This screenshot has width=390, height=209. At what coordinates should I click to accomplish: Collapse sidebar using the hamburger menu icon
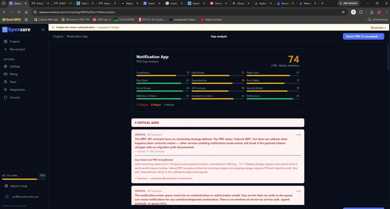(43, 30)
